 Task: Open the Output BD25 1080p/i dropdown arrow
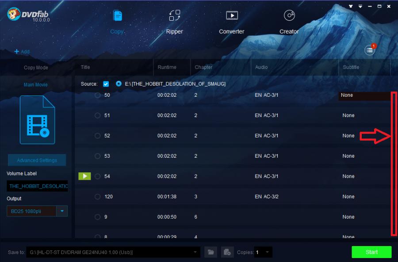[x=62, y=211]
